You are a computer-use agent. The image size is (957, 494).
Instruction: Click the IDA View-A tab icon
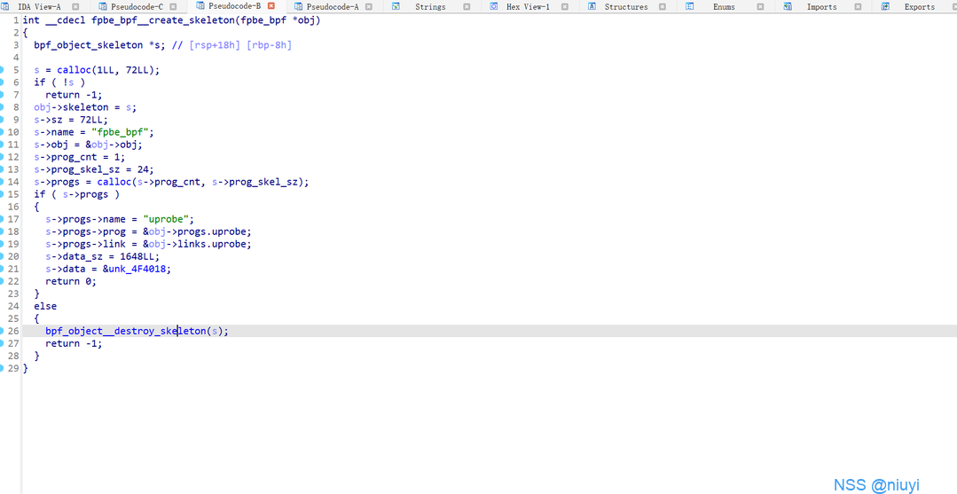[5, 6]
